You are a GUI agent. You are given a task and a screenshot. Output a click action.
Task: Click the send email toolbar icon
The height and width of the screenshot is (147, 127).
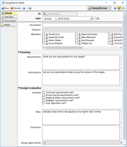tap(30, 8)
